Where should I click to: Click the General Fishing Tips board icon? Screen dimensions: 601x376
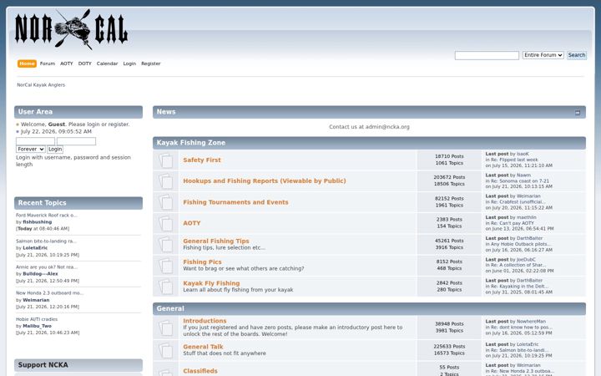pos(165,244)
